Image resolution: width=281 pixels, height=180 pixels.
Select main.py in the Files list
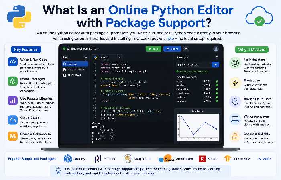[x=75, y=64]
